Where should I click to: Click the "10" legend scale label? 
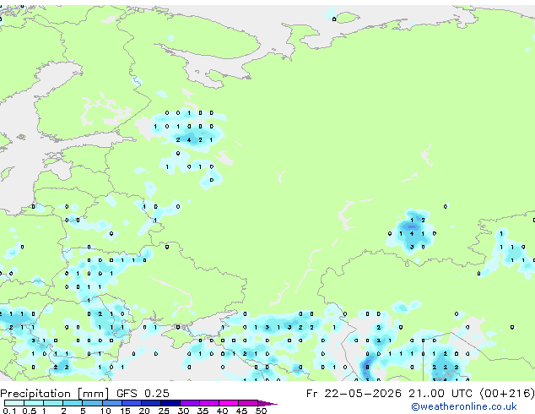[x=105, y=411]
